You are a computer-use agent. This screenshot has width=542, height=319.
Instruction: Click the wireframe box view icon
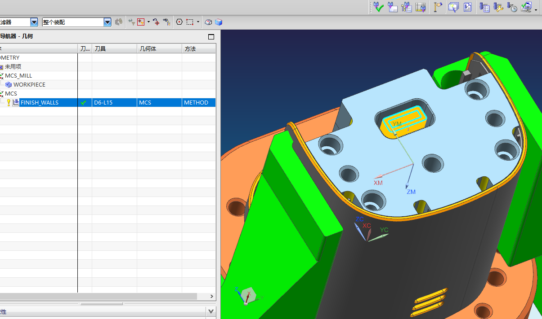click(x=208, y=22)
